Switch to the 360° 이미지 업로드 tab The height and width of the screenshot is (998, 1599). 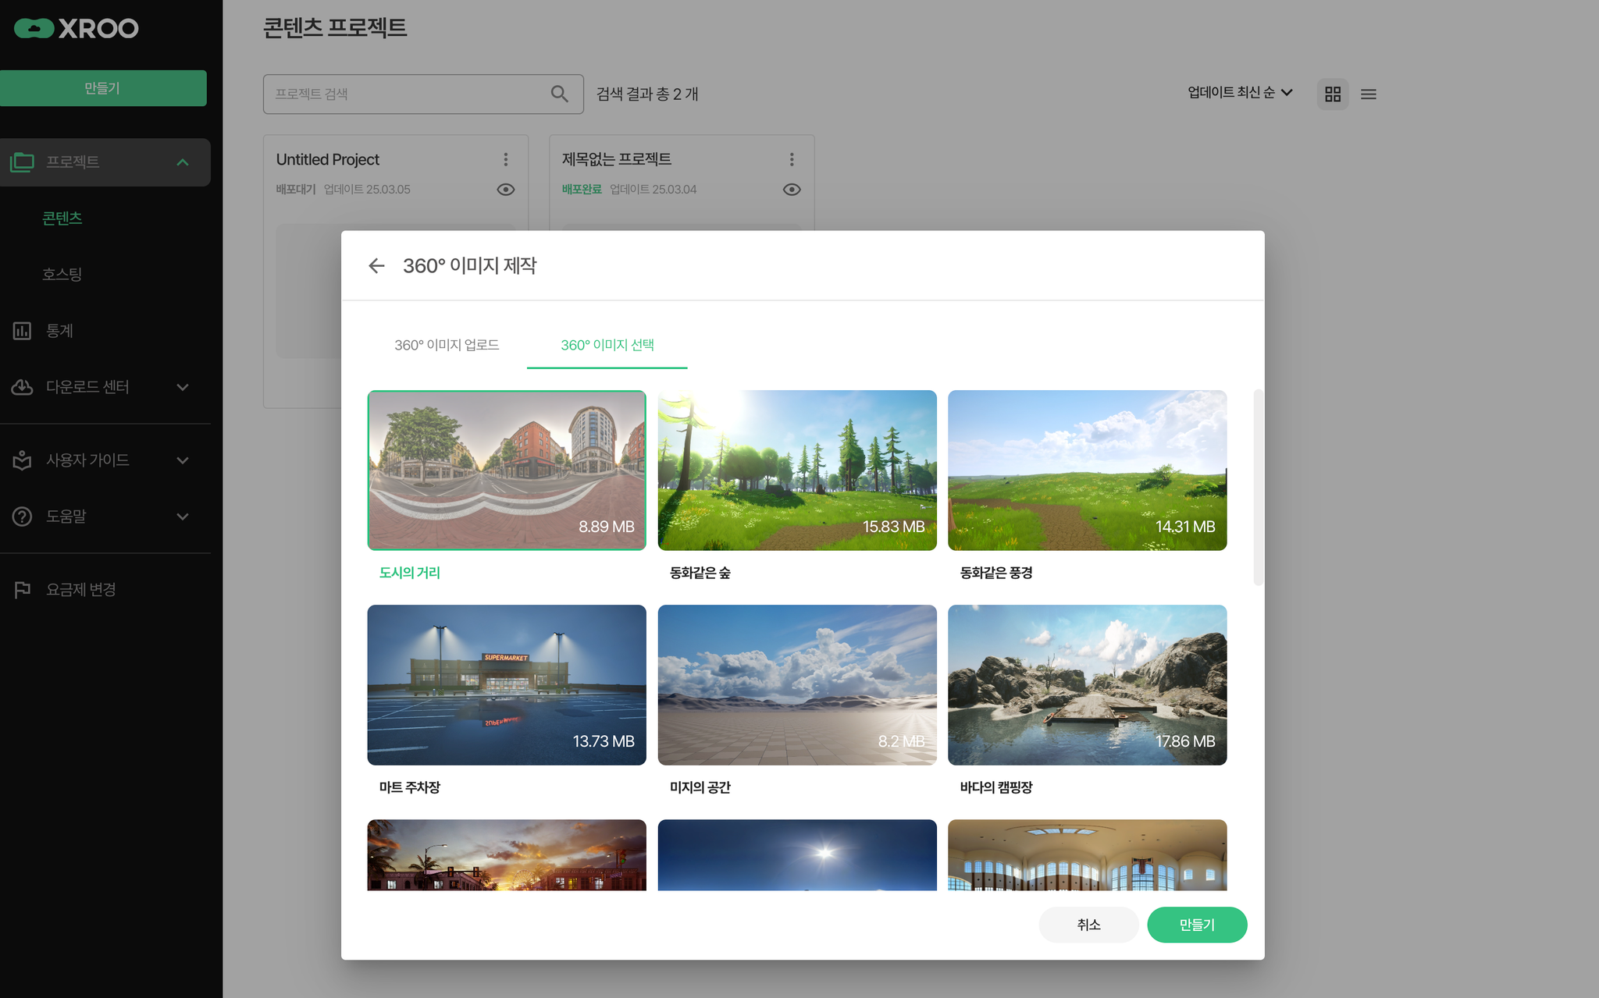tap(447, 345)
